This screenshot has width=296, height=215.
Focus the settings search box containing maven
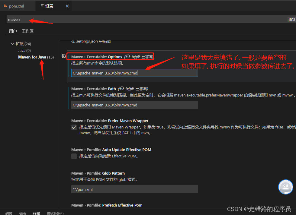pyautogui.click(x=147, y=19)
